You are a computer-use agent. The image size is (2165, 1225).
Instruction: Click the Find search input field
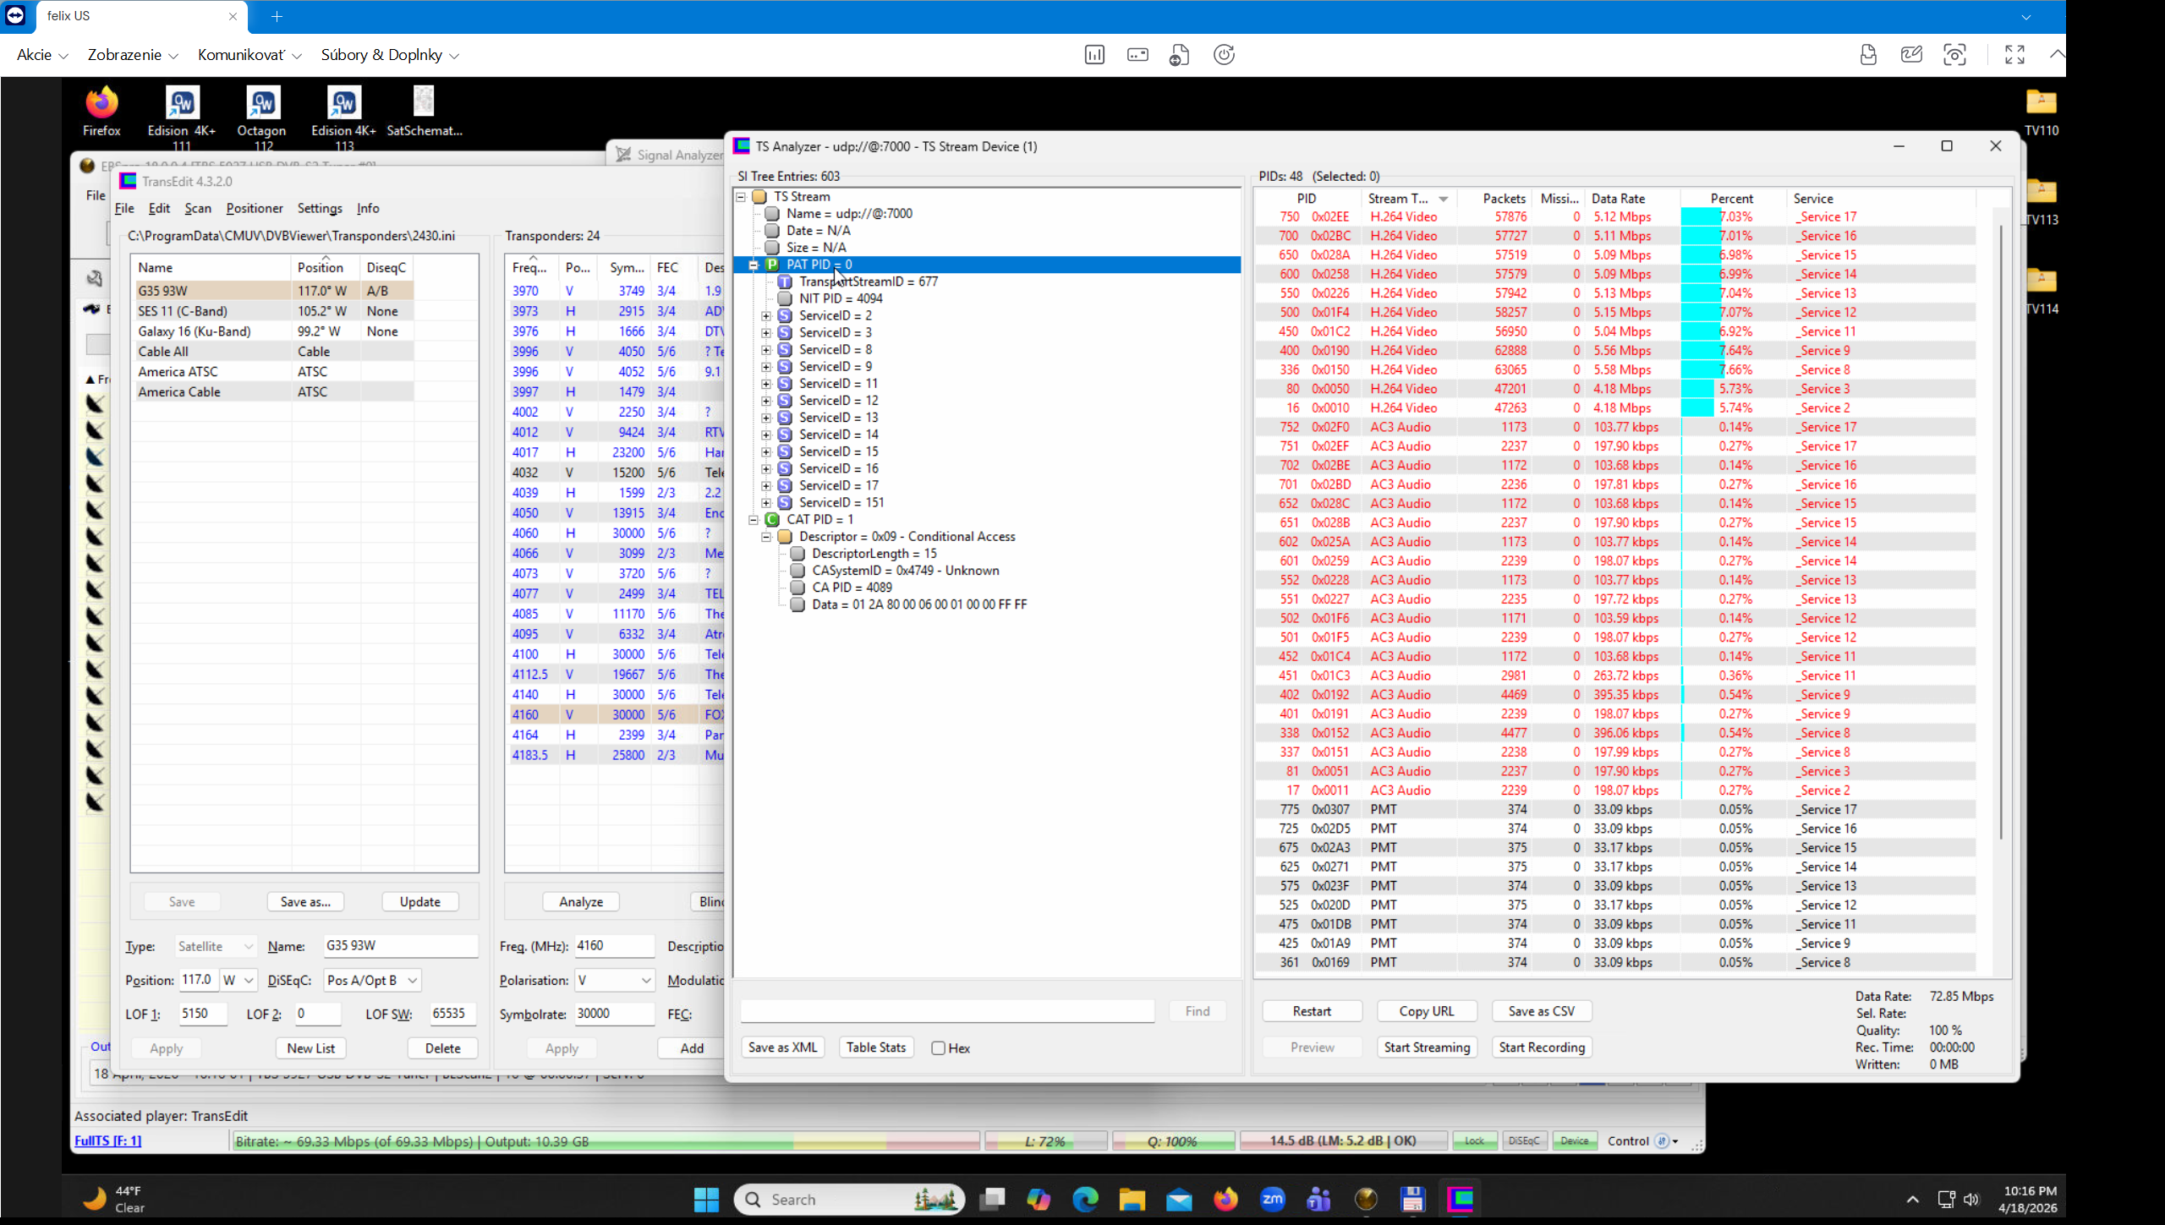[x=947, y=1011]
